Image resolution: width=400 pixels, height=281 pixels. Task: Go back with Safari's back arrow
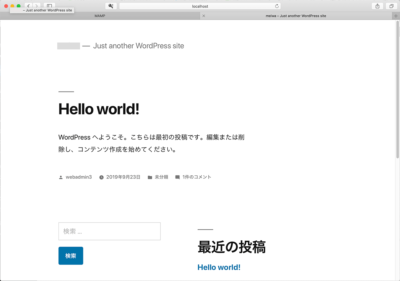(28, 6)
